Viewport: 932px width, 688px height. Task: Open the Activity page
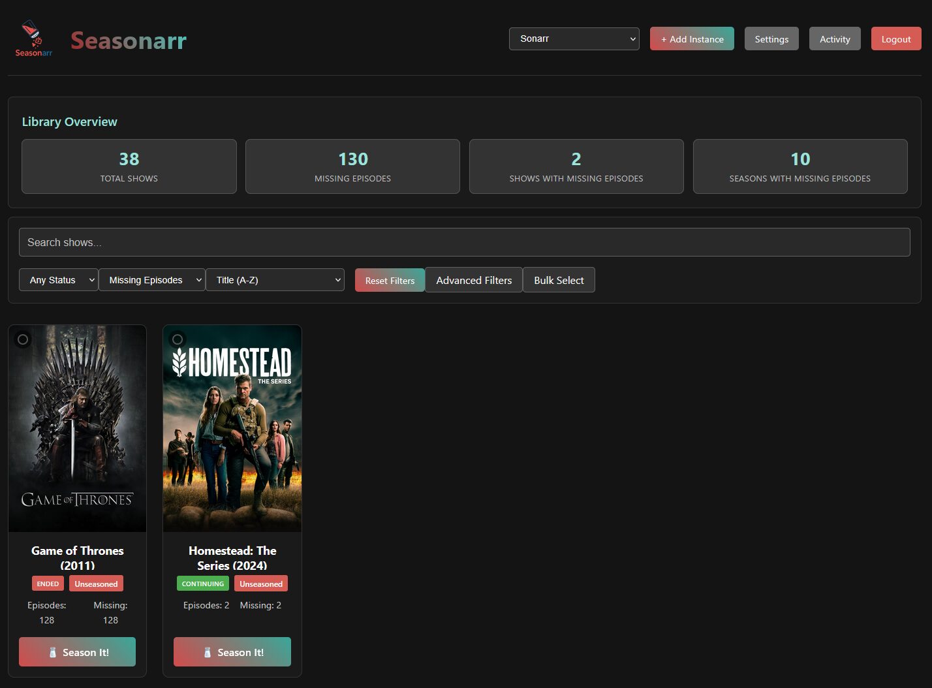(835, 39)
